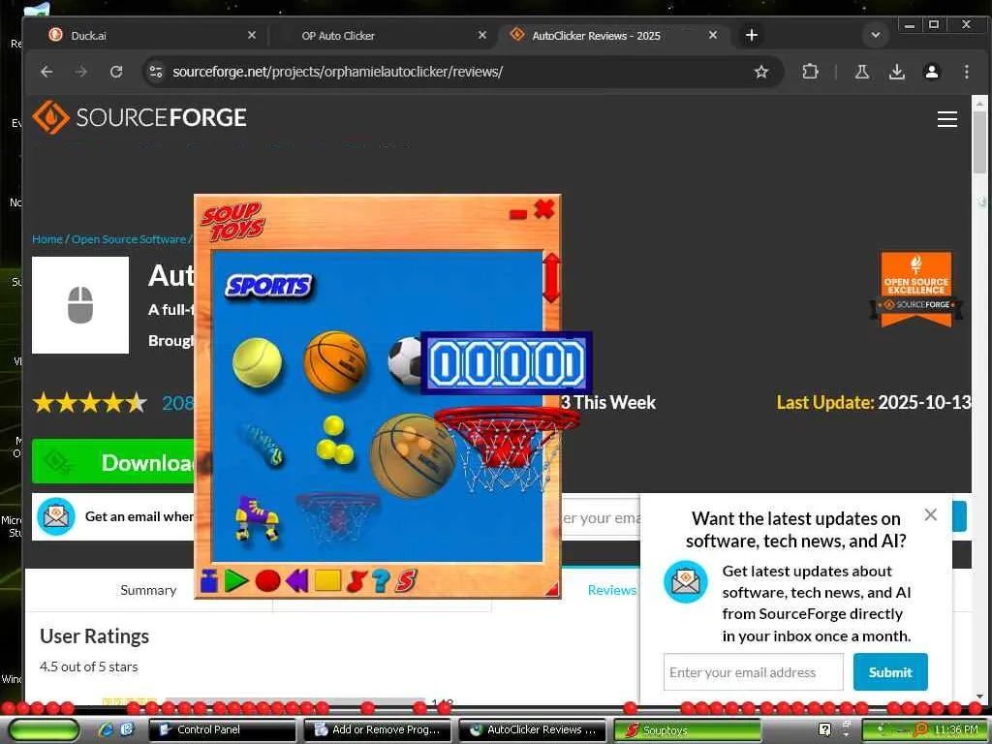Image resolution: width=992 pixels, height=744 pixels.
Task: Dismiss the newsletter popup with X
Action: point(931,514)
